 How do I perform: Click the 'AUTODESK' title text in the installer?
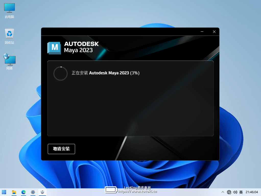pyautogui.click(x=81, y=44)
